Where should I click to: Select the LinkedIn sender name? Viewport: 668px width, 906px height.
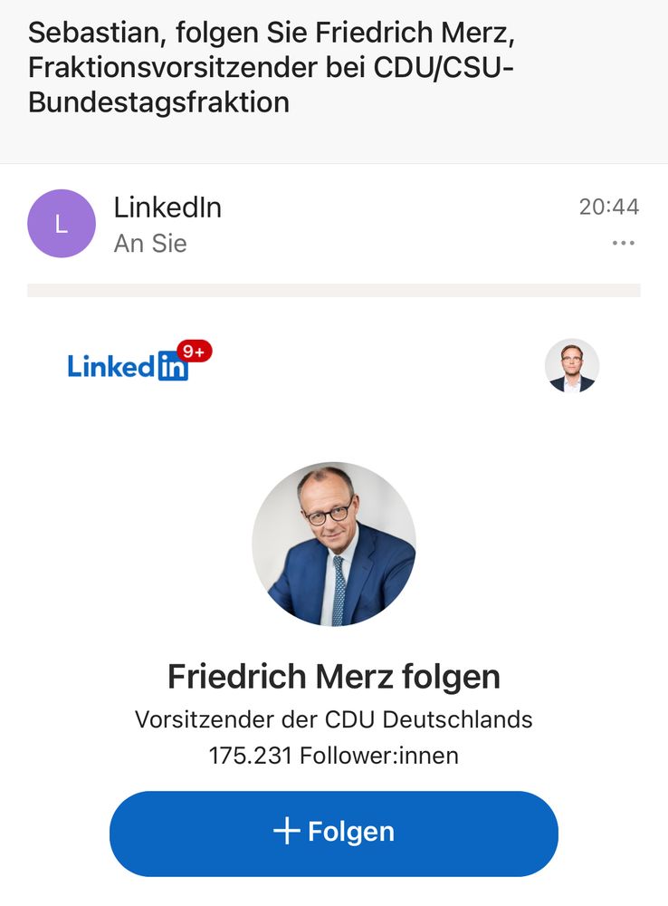click(x=167, y=207)
